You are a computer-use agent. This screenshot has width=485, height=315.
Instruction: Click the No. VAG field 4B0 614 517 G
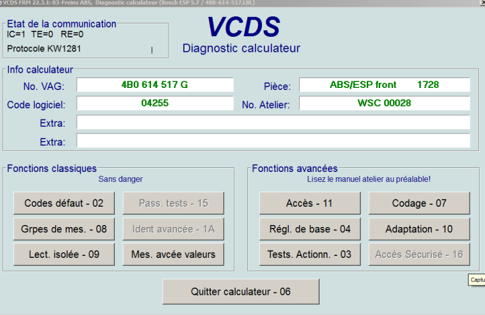coord(155,85)
